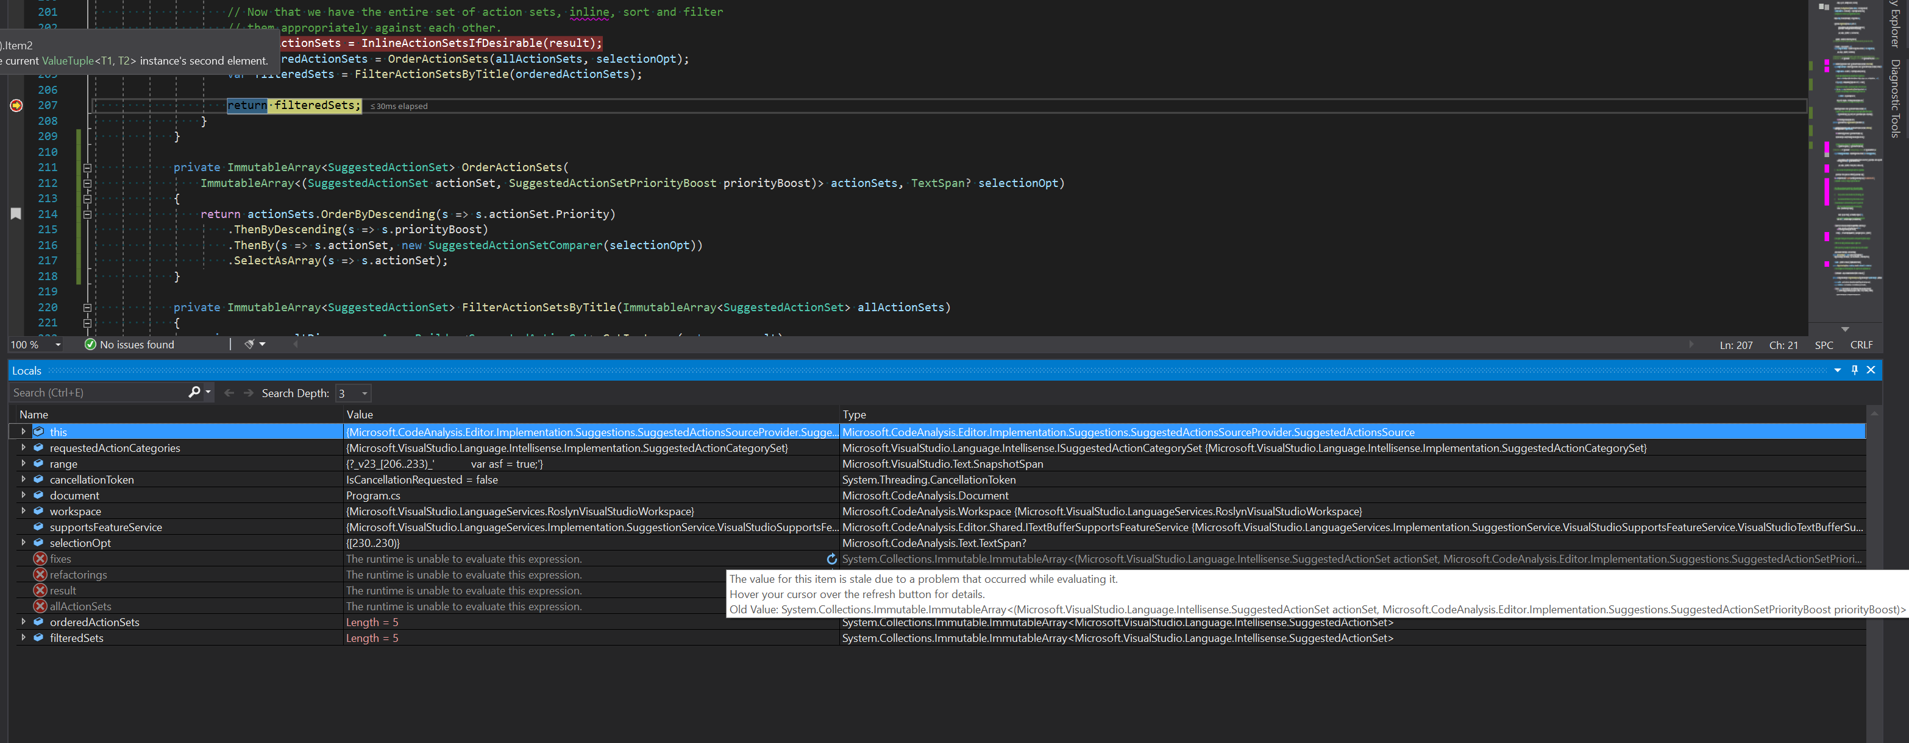This screenshot has width=1909, height=743.
Task: Select the Code Cleanup broom icon
Action: 250,343
